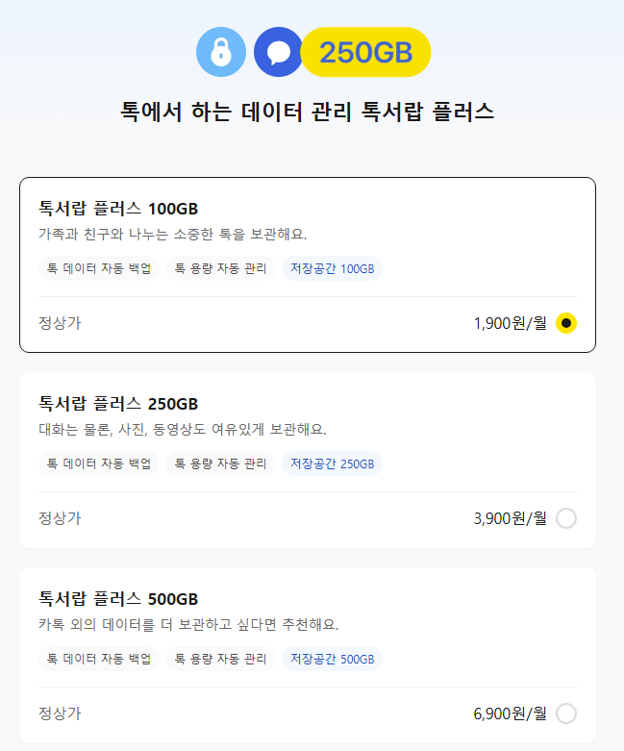Screen dimensions: 624x751
Task: Click the 톡서랍 플러스 500GB plan title
Action: (x=118, y=599)
